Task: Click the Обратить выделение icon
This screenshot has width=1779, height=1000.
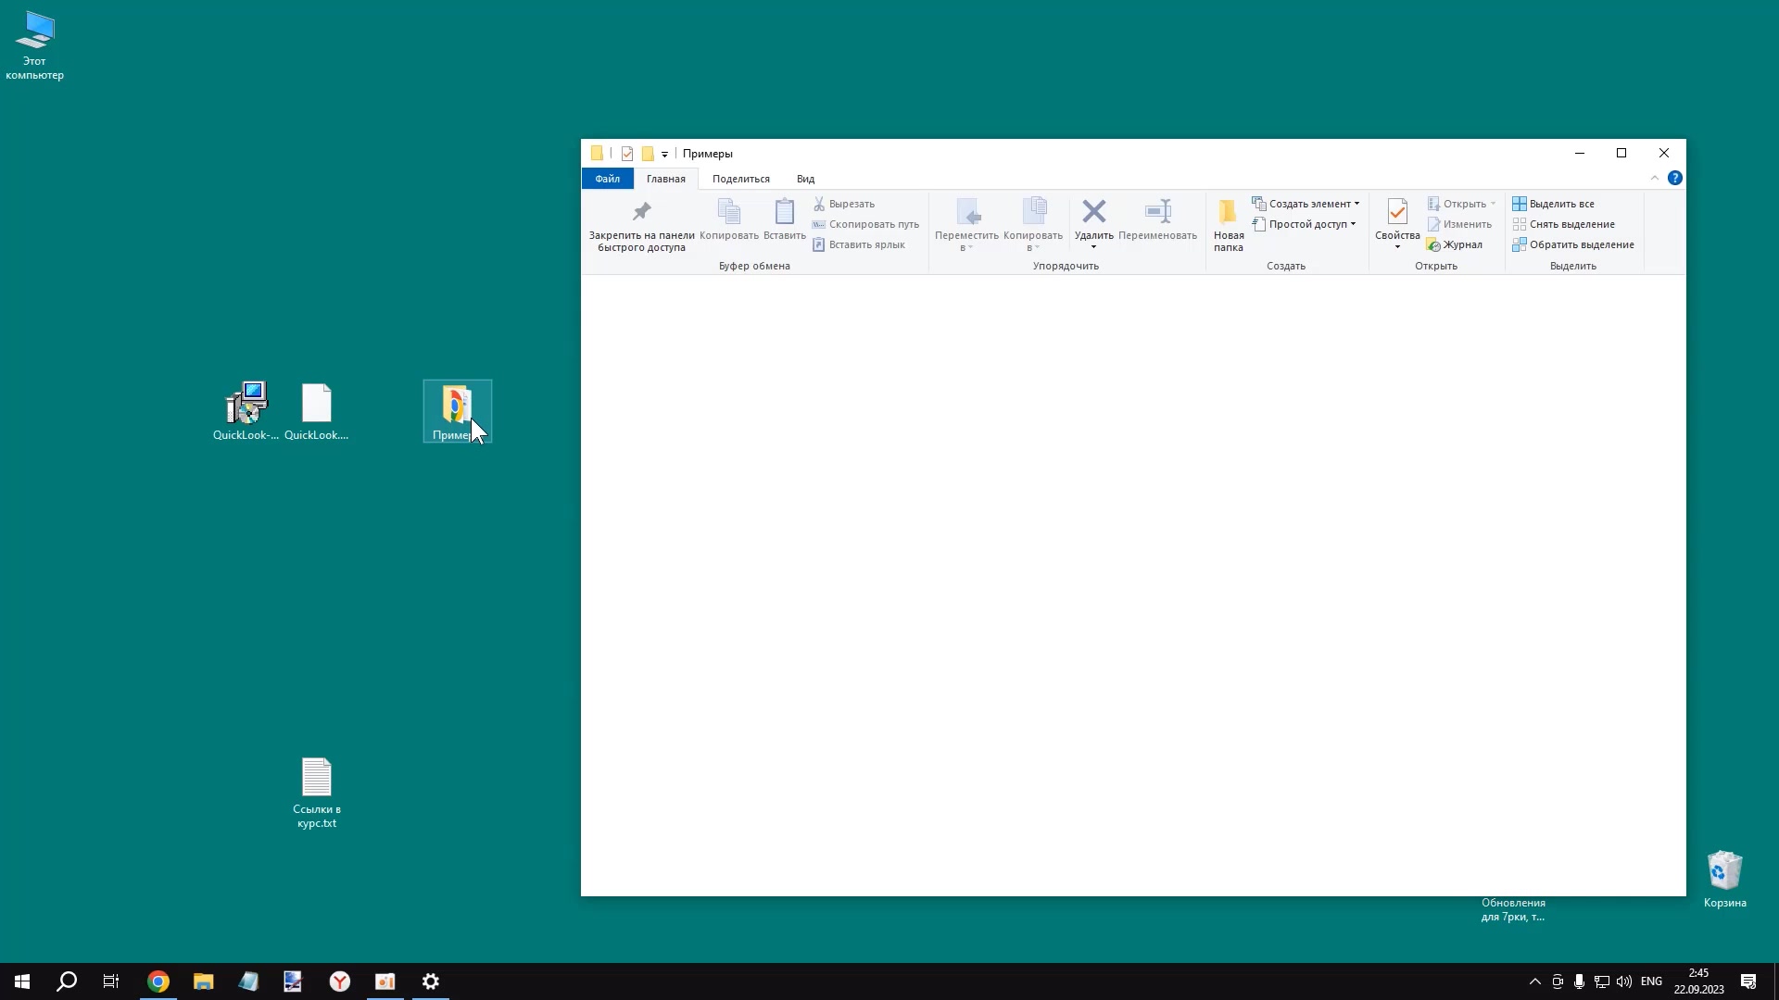Action: pos(1520,245)
